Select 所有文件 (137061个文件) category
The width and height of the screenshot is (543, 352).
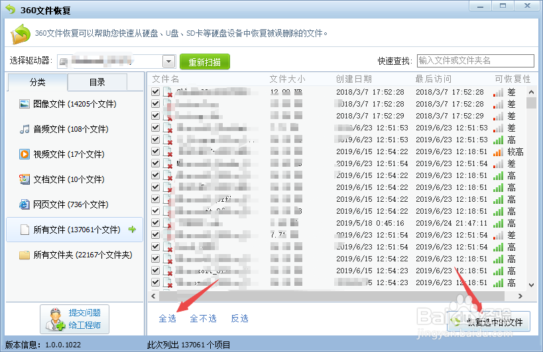(x=74, y=230)
